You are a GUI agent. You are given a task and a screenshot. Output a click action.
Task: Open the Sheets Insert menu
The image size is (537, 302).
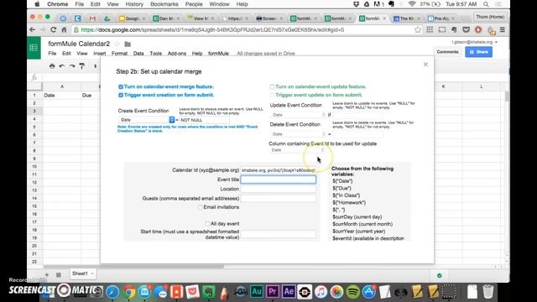99,54
